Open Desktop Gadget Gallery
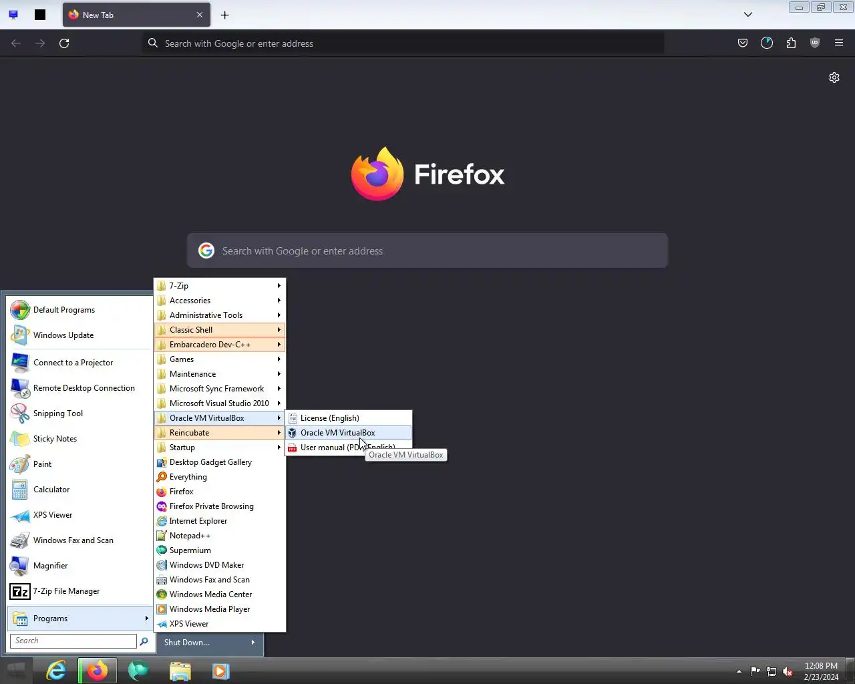Viewport: 855px width, 684px height. [x=220, y=462]
